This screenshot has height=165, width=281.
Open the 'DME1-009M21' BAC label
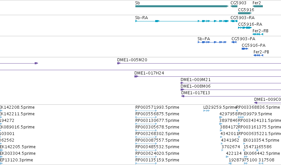(x=195, y=80)
